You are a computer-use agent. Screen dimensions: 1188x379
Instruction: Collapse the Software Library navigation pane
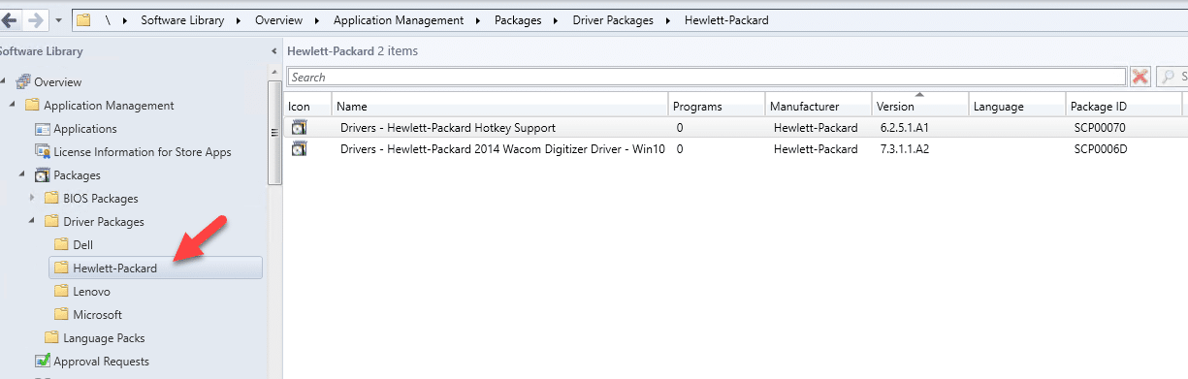click(x=274, y=51)
